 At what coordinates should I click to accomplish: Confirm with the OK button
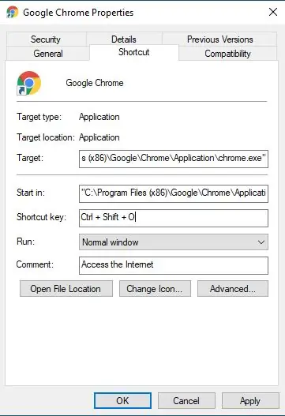click(122, 401)
